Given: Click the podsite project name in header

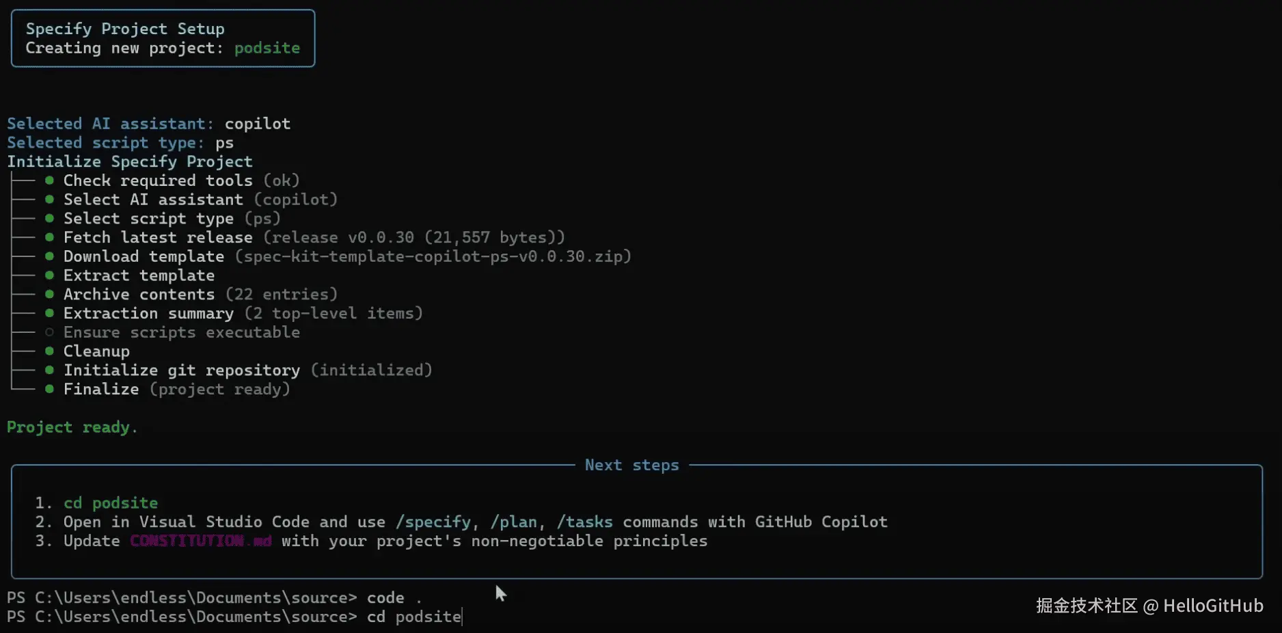Looking at the screenshot, I should (267, 48).
